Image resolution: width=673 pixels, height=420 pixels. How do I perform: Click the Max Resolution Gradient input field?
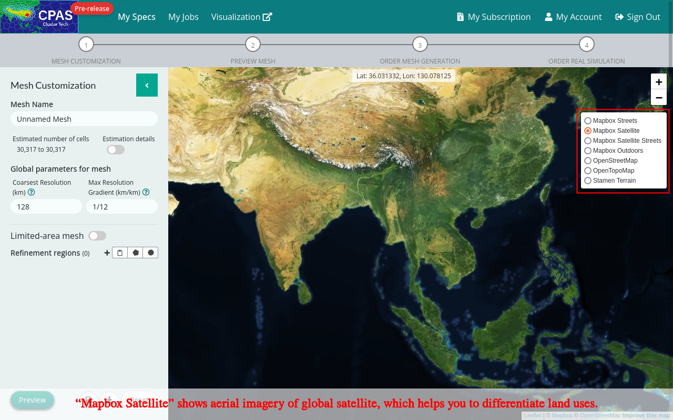(122, 206)
